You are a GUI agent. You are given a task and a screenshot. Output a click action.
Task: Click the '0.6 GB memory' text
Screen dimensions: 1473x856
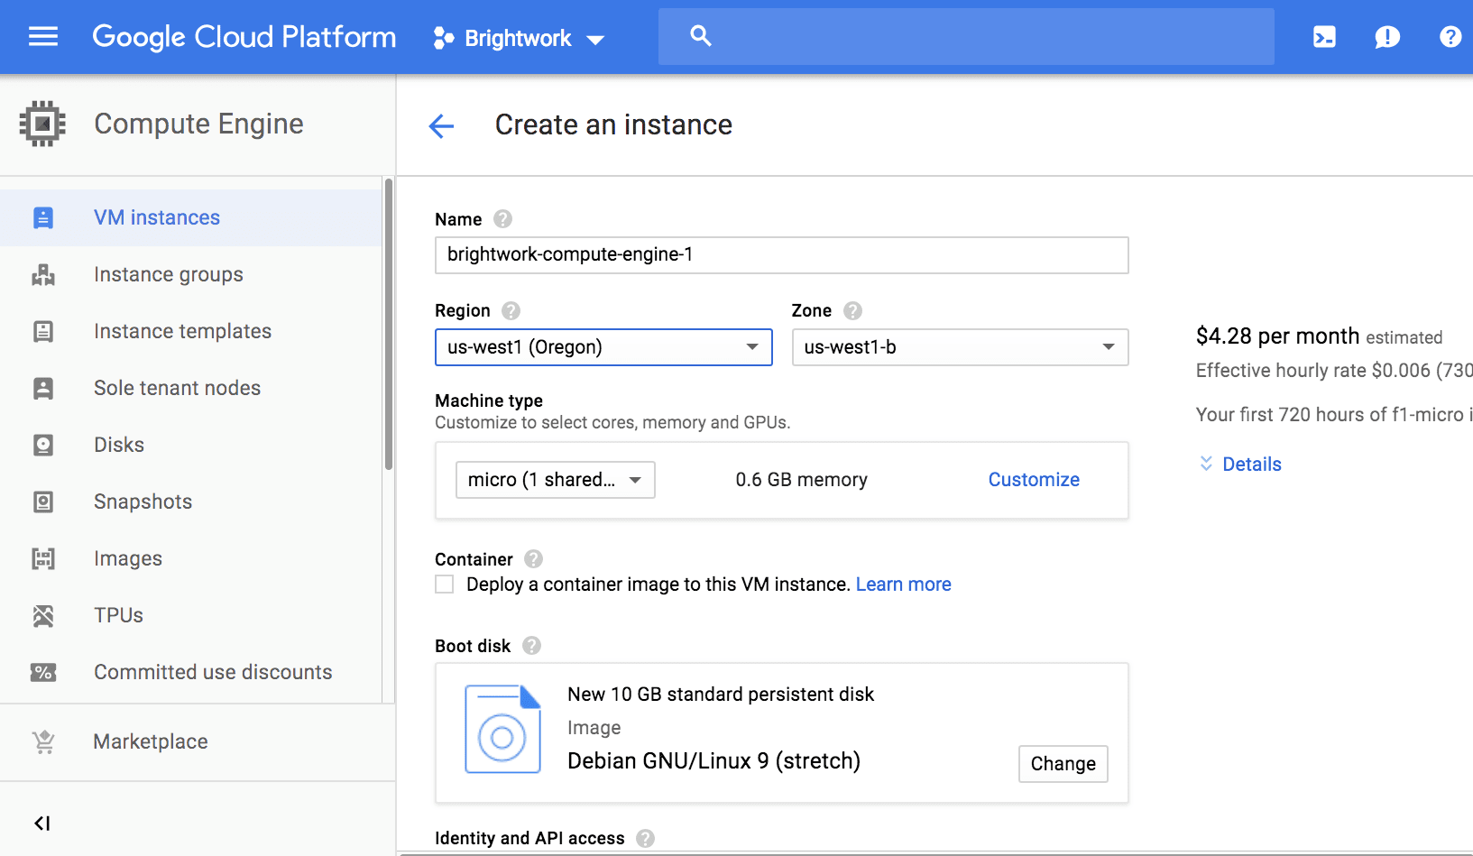tap(801, 480)
